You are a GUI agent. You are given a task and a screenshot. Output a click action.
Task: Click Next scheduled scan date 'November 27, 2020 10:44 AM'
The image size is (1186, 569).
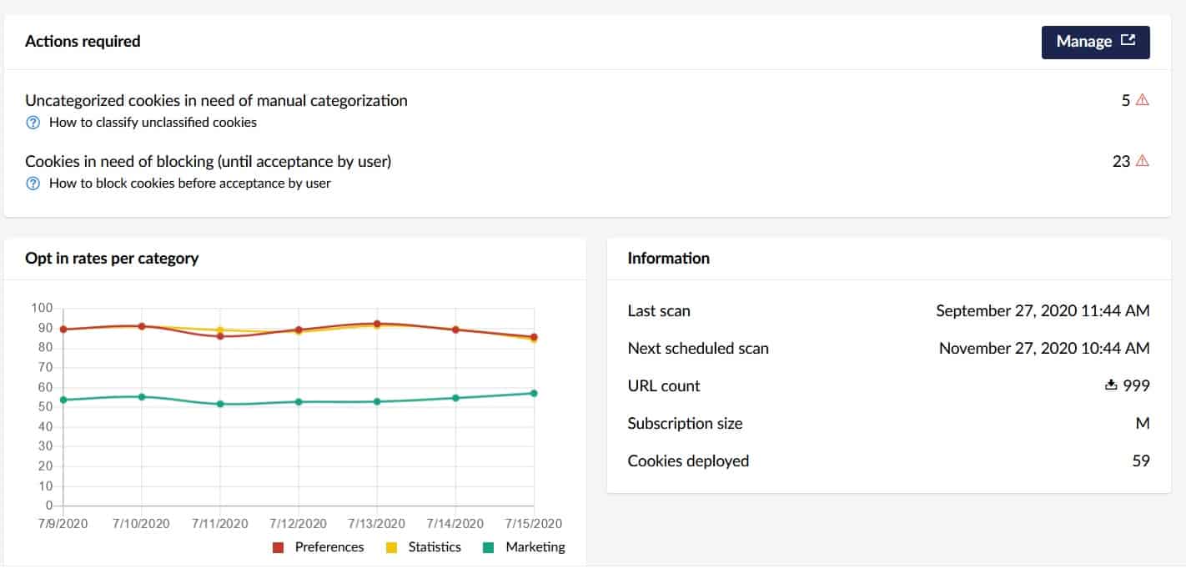tap(1044, 349)
